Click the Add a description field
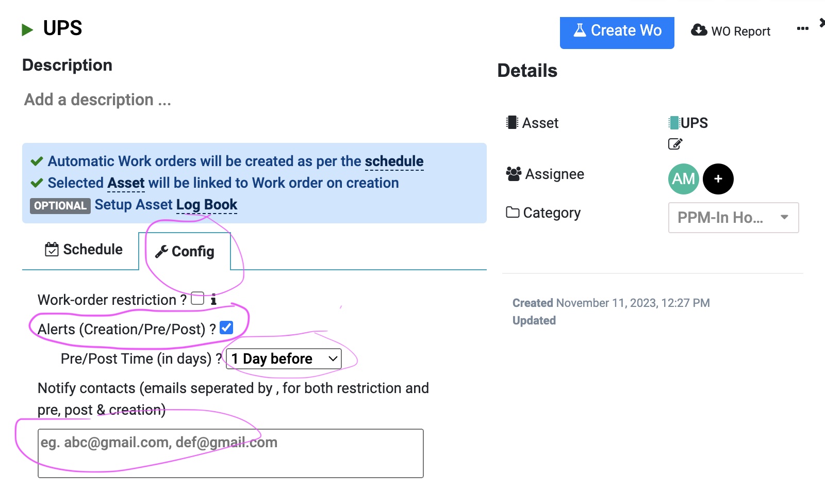This screenshot has width=825, height=489. coord(97,100)
